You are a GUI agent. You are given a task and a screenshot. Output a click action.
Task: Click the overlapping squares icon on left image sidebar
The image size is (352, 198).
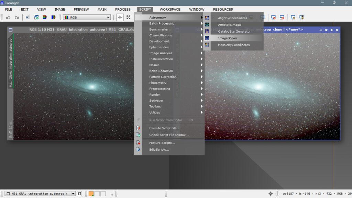pos(11,132)
